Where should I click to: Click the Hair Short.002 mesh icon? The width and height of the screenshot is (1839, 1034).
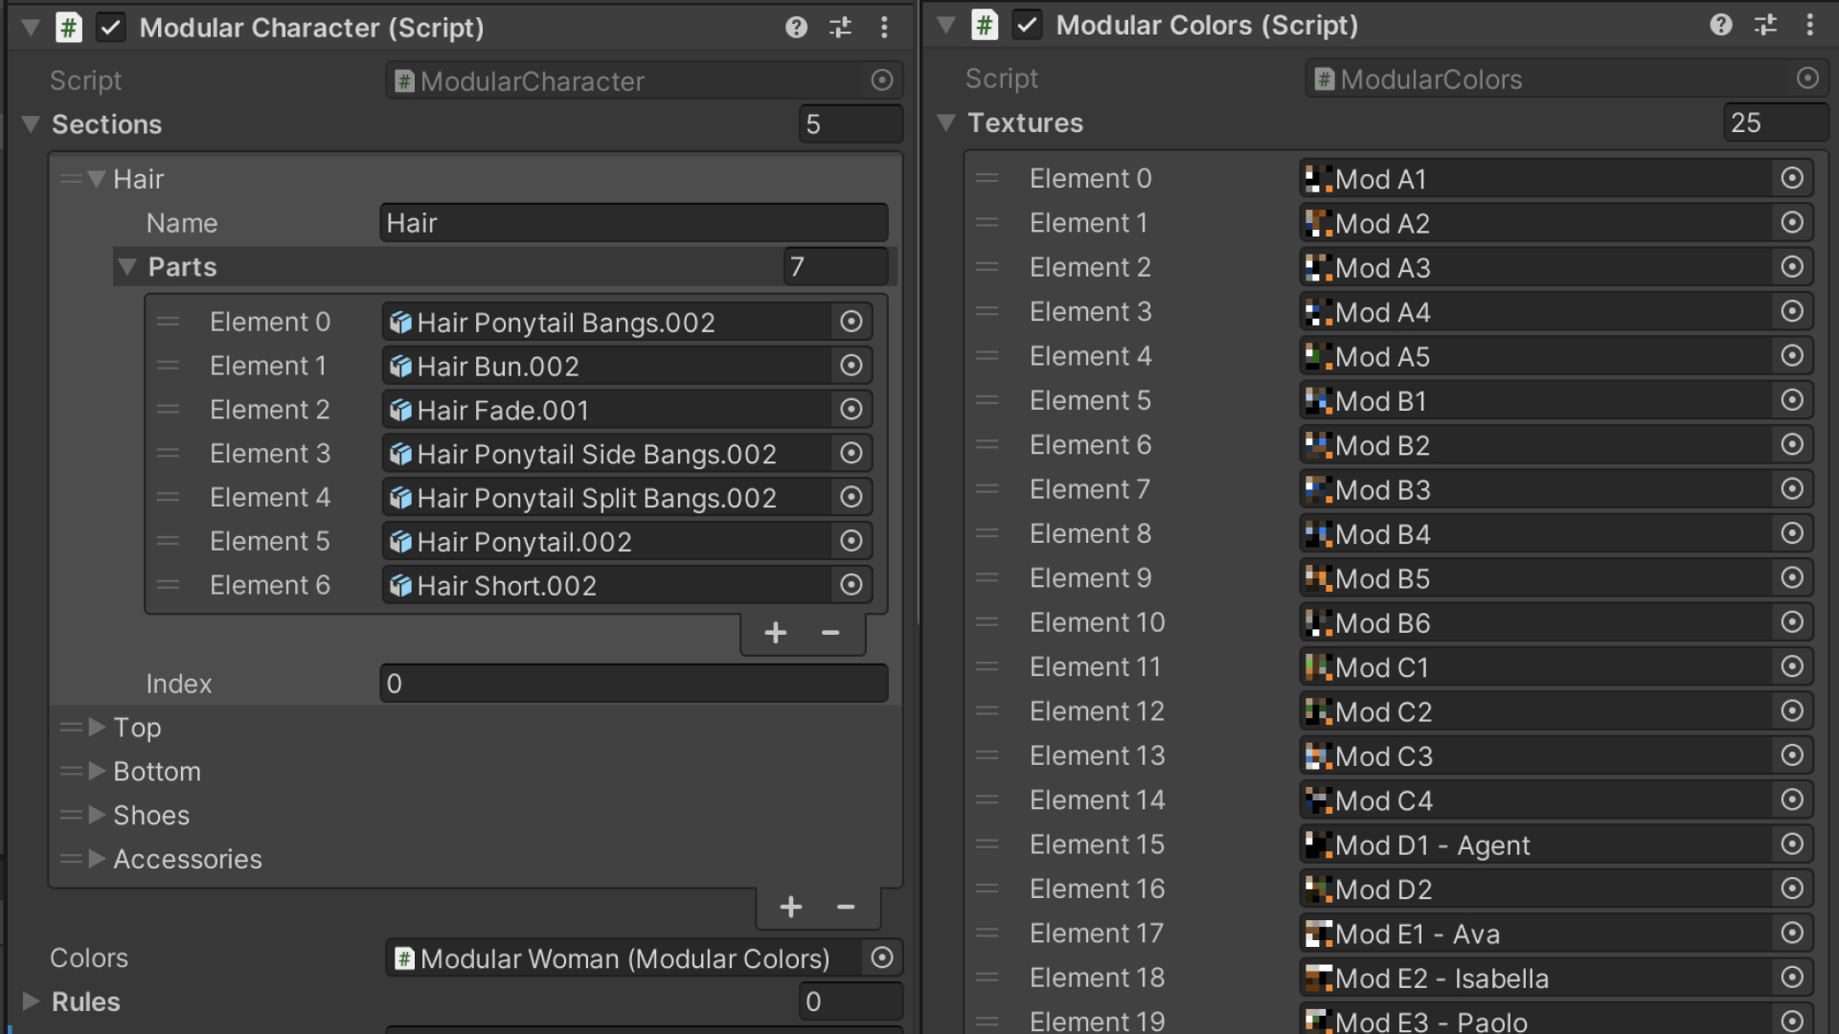401,585
